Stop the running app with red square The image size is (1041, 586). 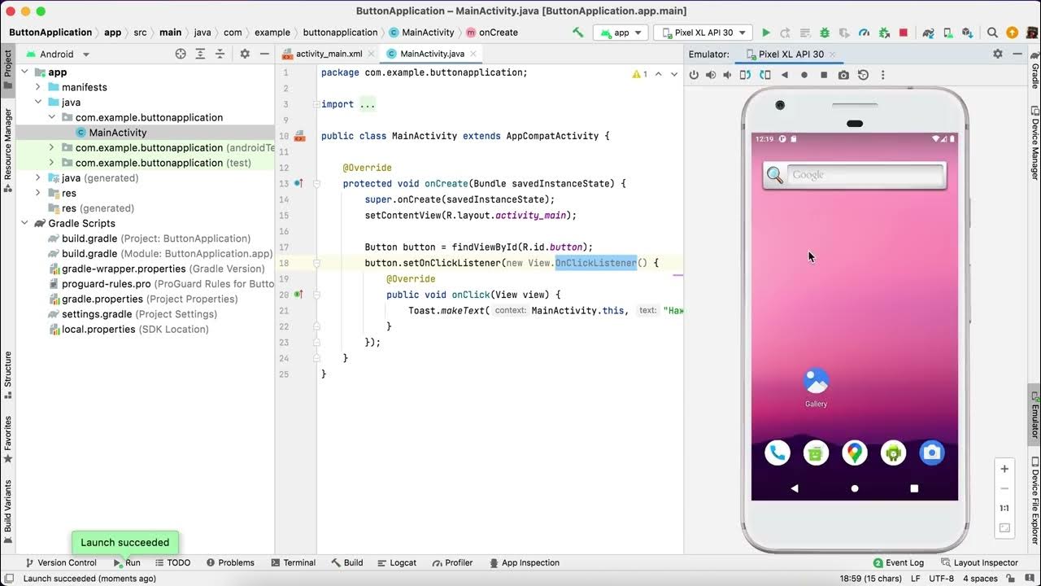[904, 33]
